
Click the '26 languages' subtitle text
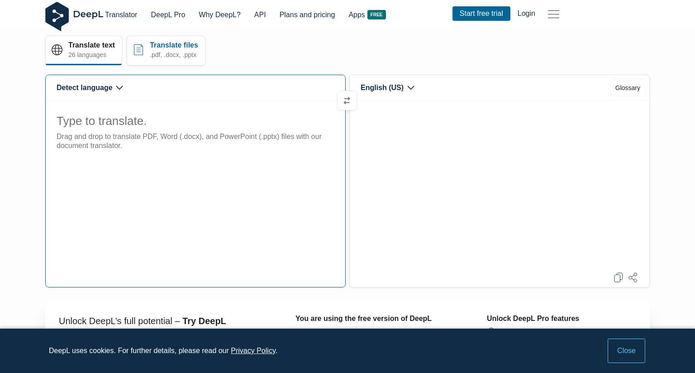(x=87, y=55)
